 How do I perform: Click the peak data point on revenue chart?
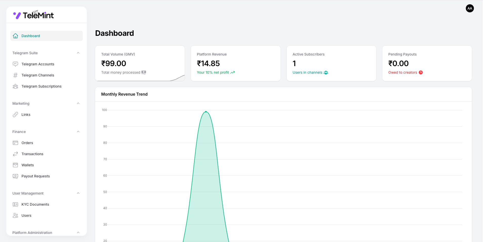point(206,112)
